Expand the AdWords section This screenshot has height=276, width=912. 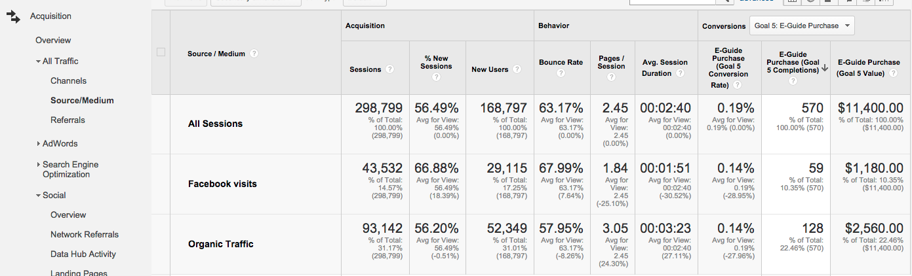39,143
